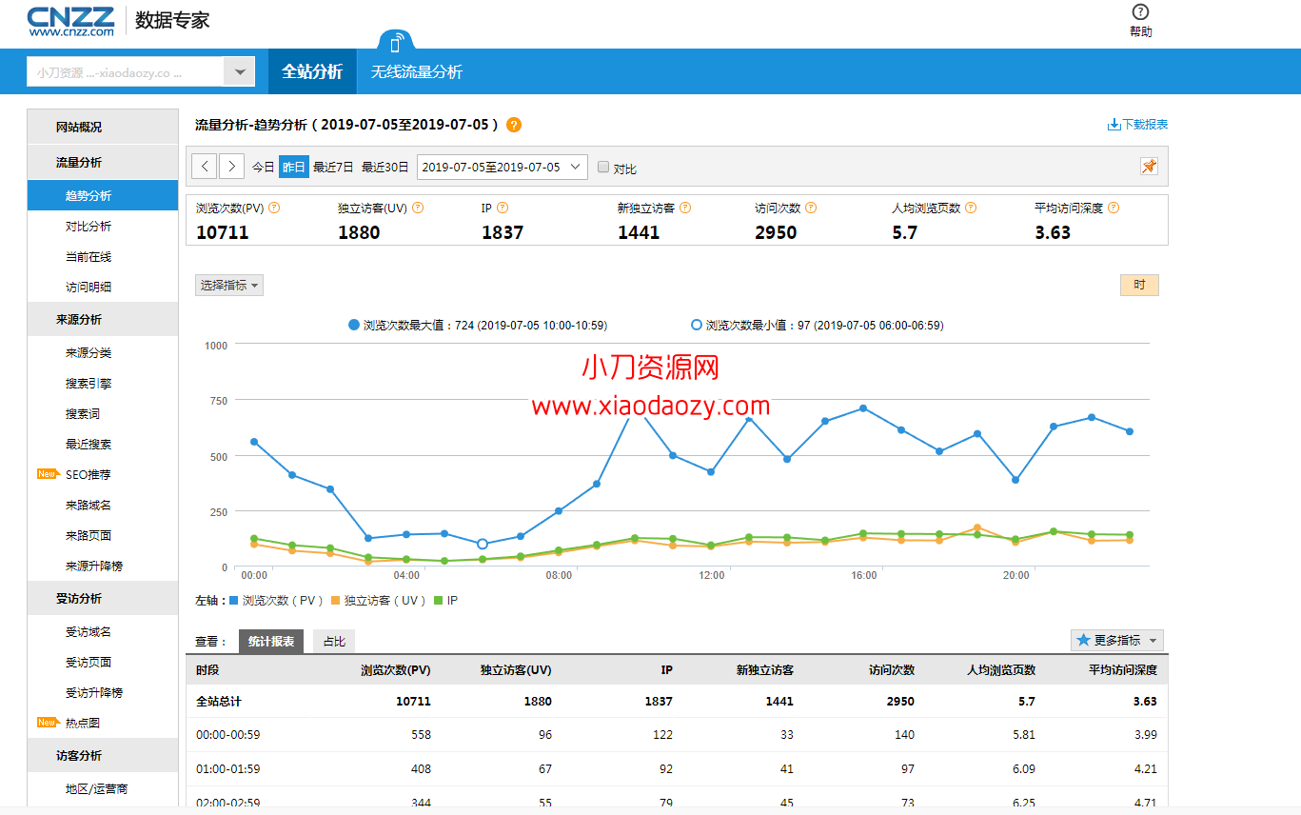Image resolution: width=1301 pixels, height=815 pixels.
Task: Click the 浏览次数最大值 legend marker
Action: coord(354,326)
